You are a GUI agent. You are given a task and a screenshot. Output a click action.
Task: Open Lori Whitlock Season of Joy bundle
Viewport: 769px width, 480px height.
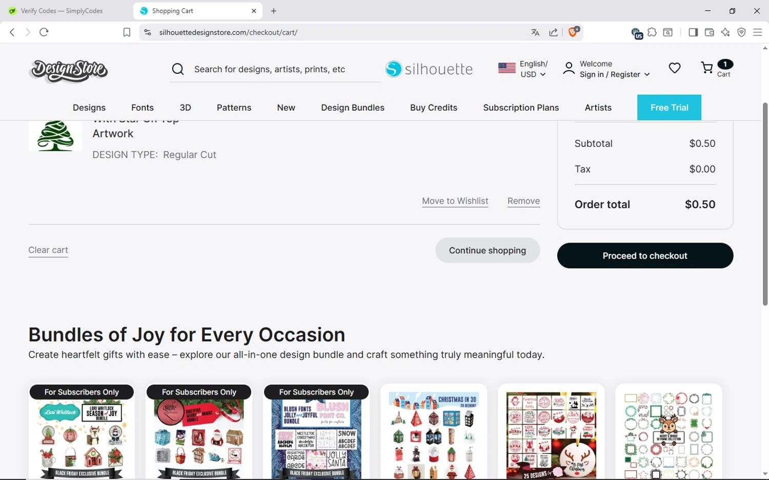[x=82, y=432]
